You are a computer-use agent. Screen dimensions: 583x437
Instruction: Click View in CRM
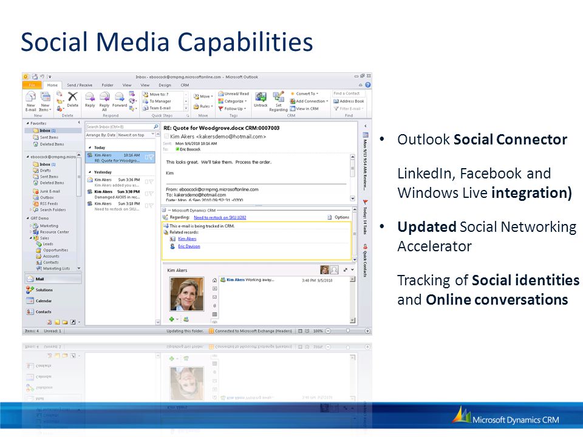(x=304, y=109)
